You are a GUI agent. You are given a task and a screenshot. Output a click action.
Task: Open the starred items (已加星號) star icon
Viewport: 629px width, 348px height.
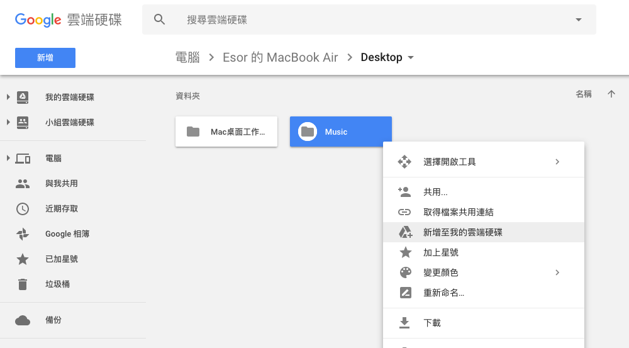(23, 259)
